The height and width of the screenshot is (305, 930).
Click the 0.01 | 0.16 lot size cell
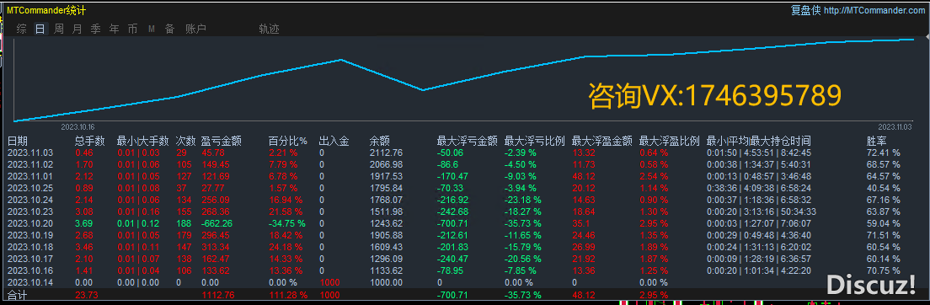click(138, 211)
